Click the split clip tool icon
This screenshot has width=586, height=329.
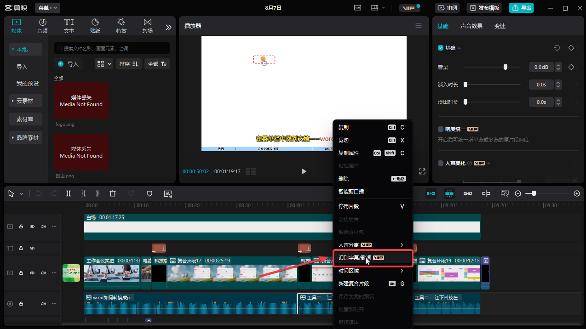[x=69, y=193]
